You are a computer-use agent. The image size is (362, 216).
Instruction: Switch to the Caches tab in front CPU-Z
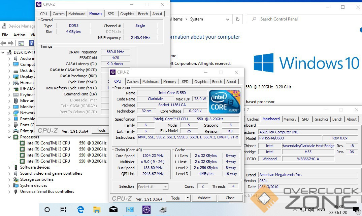click(x=133, y=82)
